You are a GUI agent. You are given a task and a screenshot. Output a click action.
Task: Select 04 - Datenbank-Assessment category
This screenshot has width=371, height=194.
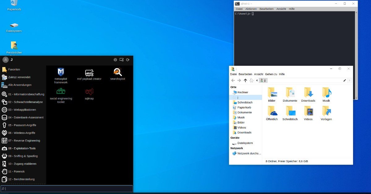tap(23, 117)
